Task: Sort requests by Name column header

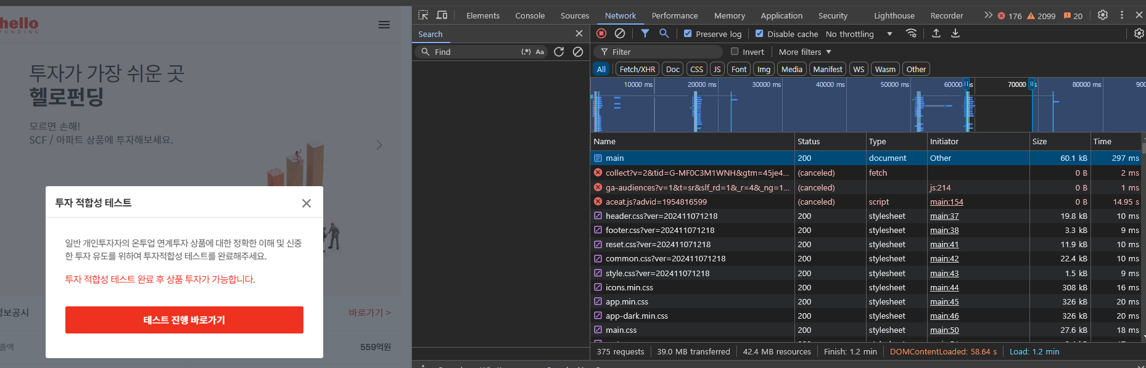Action: tap(692, 141)
